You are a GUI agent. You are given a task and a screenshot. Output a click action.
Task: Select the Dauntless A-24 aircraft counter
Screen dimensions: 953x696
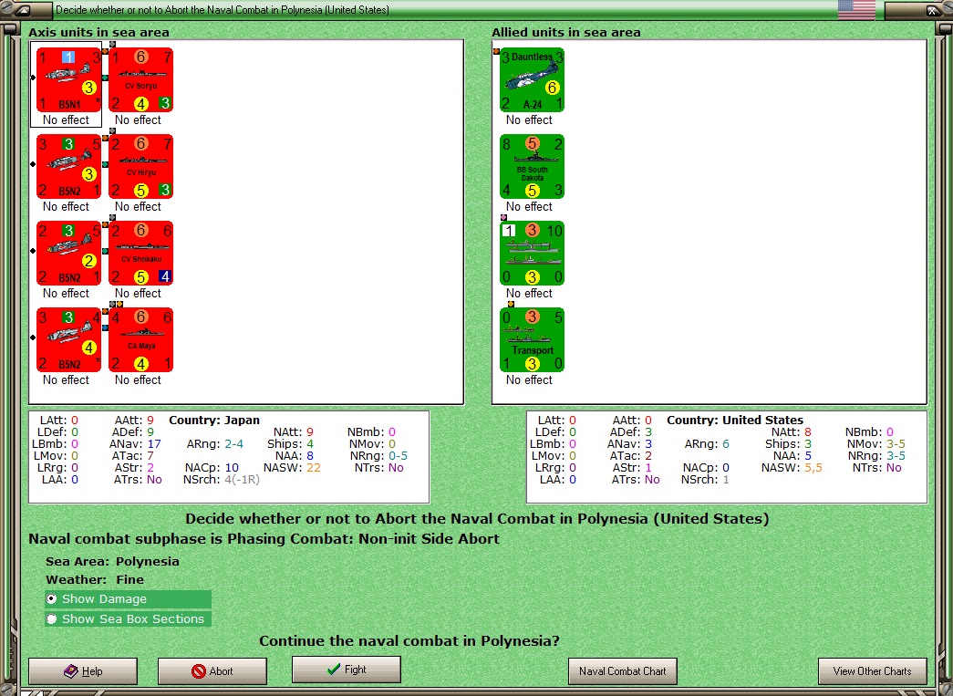click(533, 79)
